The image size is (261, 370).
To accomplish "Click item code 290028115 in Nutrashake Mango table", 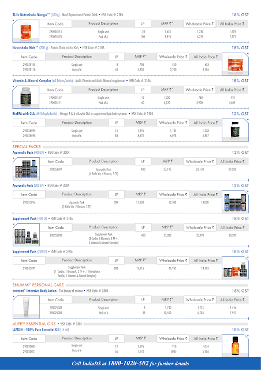I will 55,32.
